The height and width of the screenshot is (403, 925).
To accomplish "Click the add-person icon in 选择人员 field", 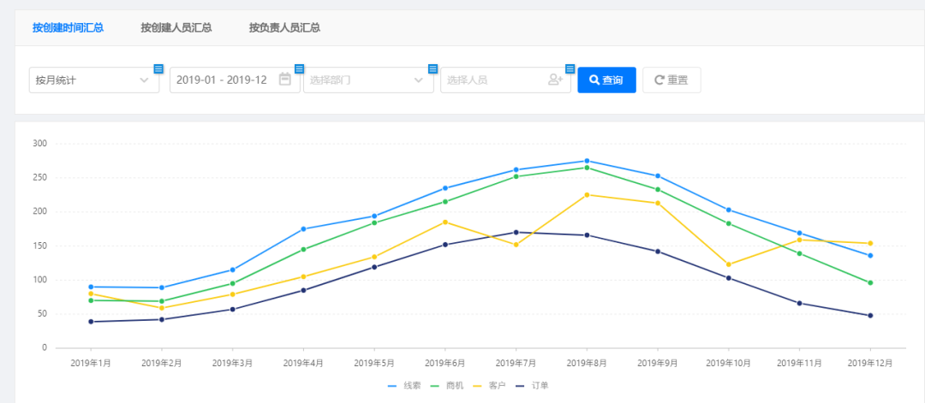I will 555,80.
